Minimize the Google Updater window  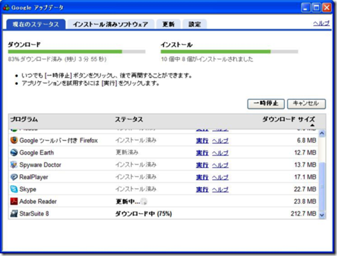(306, 8)
